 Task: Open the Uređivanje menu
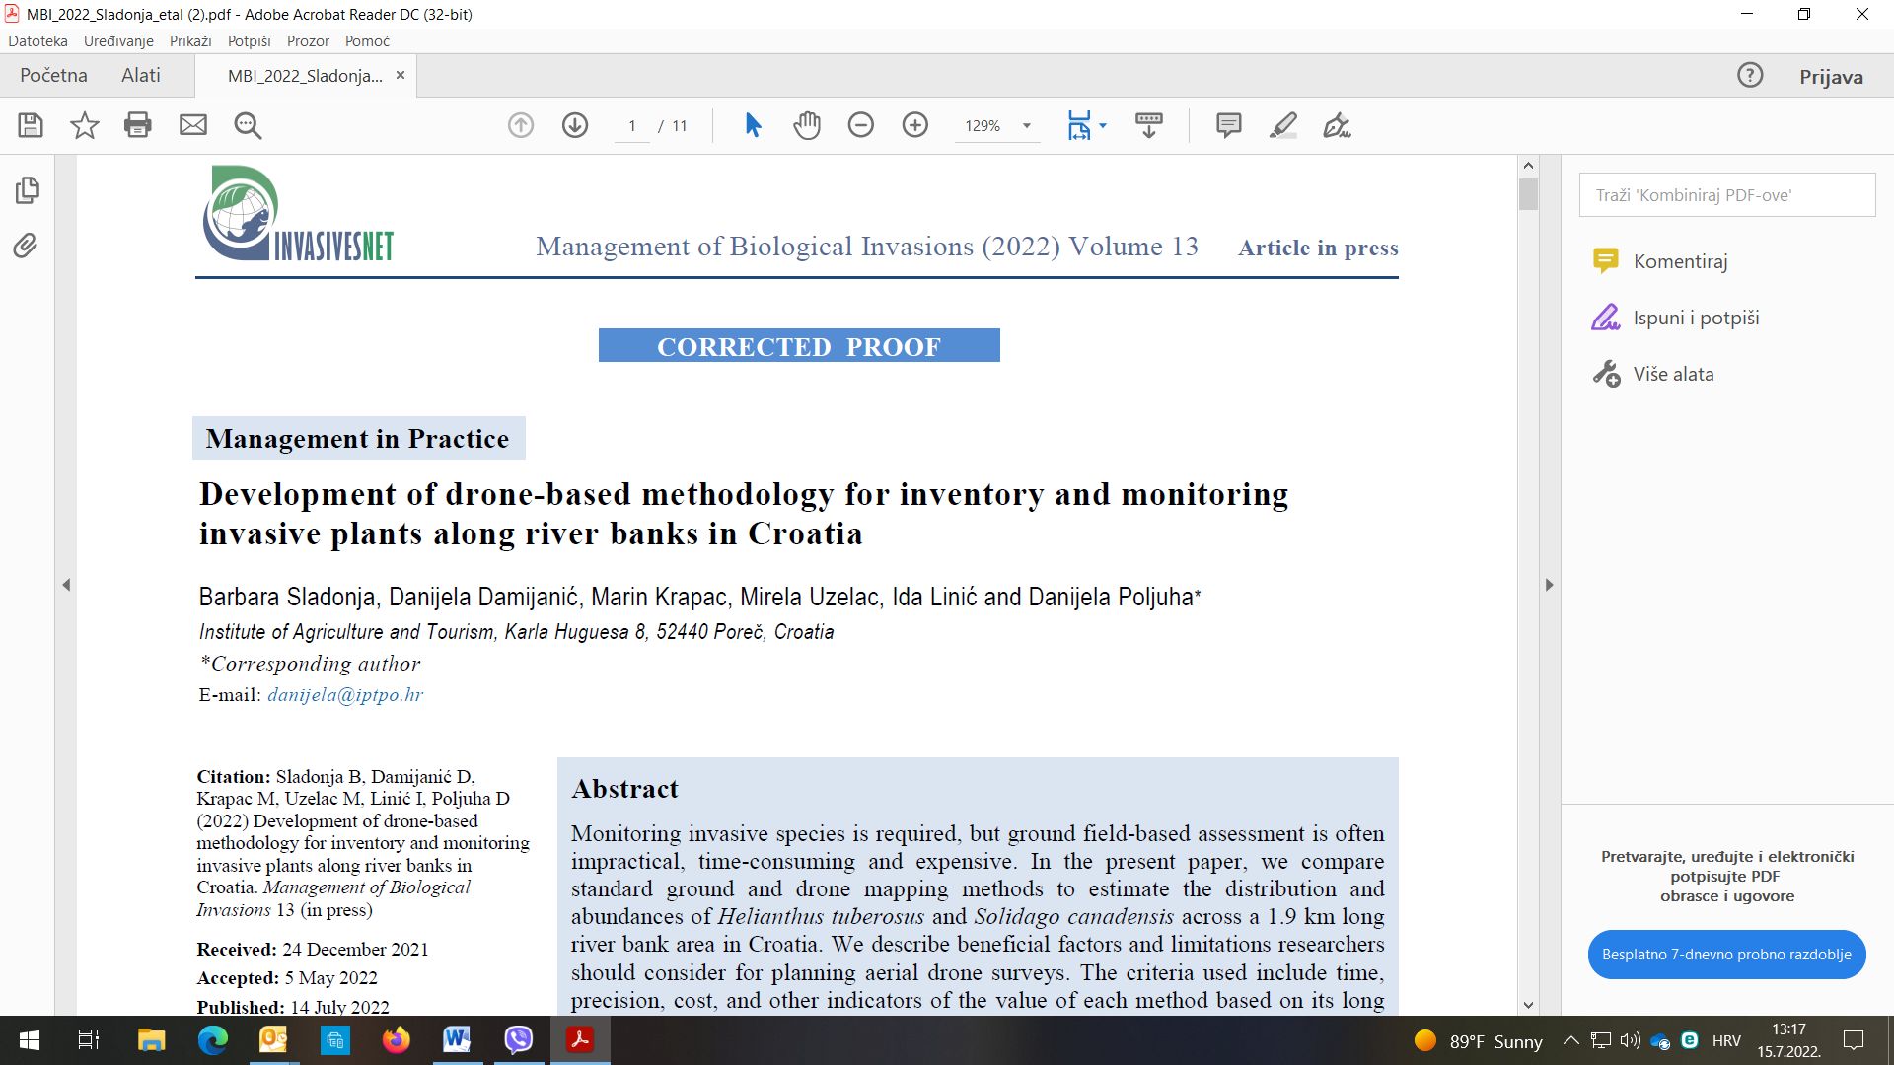(x=118, y=40)
